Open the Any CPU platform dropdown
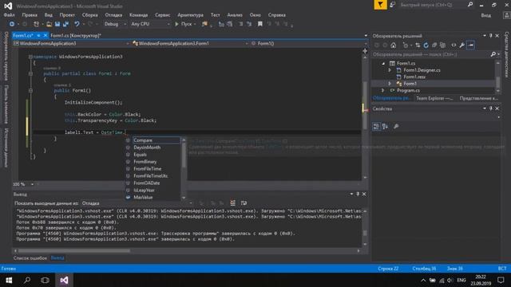This screenshot has width=511, height=287. click(x=150, y=24)
